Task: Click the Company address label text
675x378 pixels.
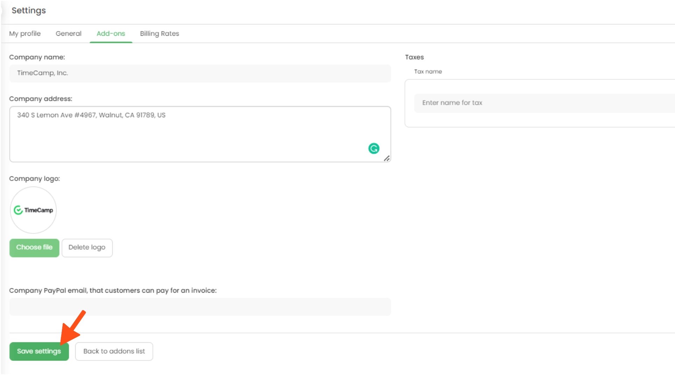Action: point(41,99)
